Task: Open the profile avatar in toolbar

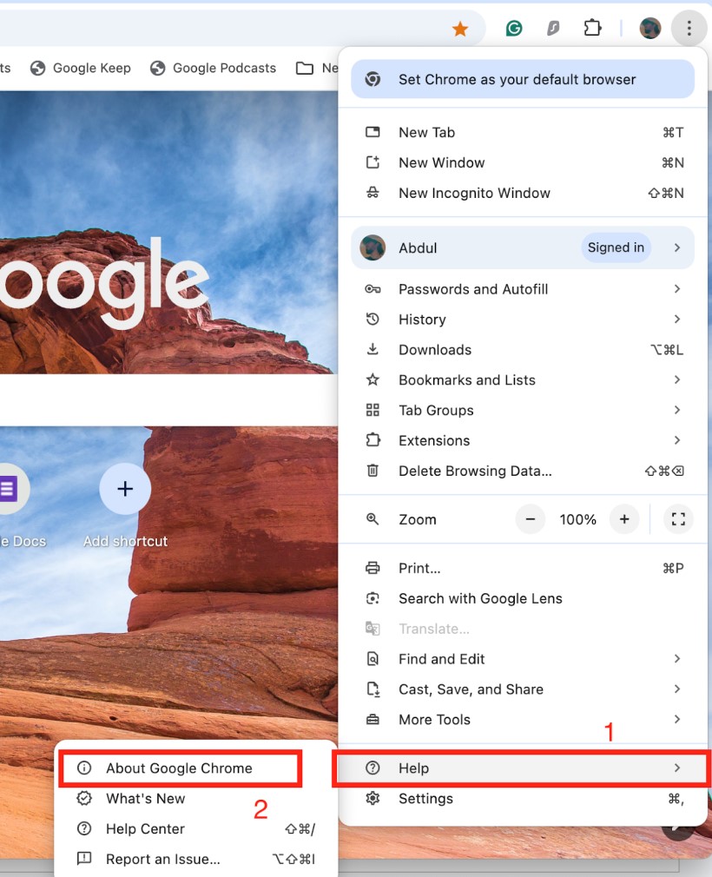Action: click(x=650, y=29)
